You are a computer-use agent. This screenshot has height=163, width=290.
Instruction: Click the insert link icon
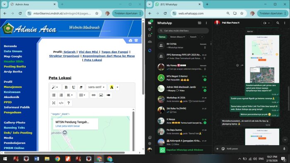(93, 95)
